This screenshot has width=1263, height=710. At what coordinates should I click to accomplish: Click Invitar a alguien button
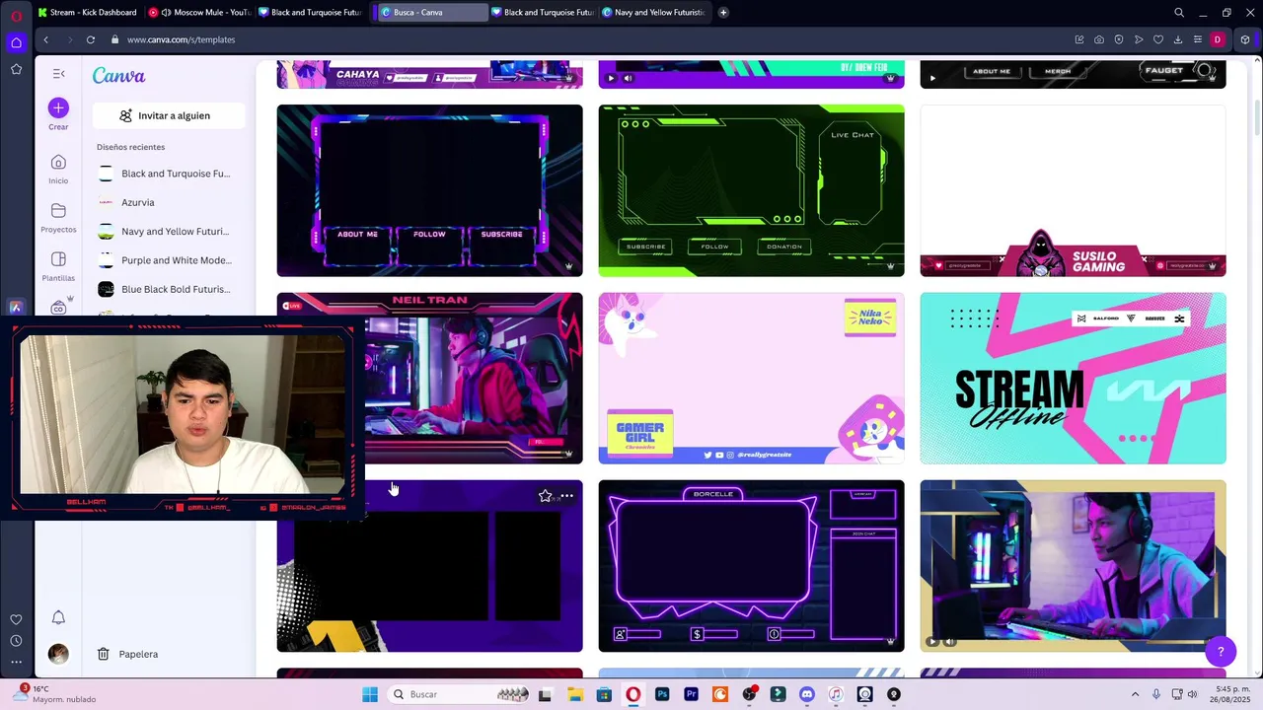click(169, 115)
